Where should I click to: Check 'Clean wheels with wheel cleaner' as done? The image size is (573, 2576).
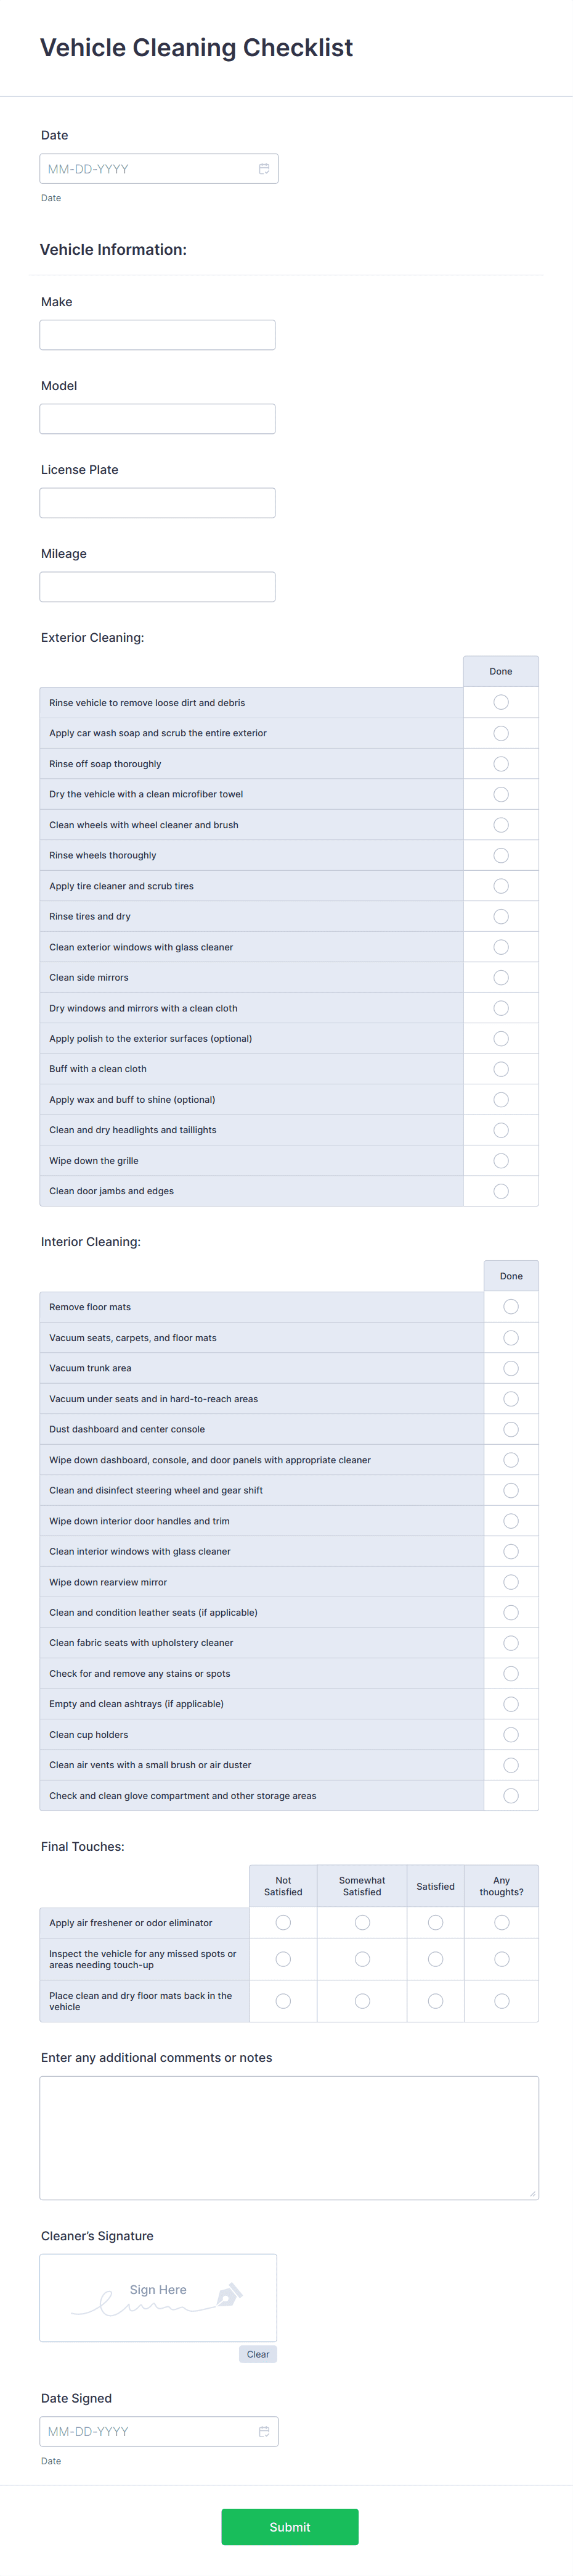coord(500,824)
